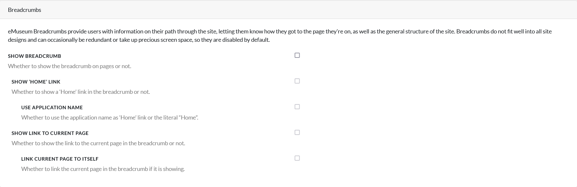Click the word 'eMuseum' in the intro
This screenshot has width=577, height=187.
point(20,31)
